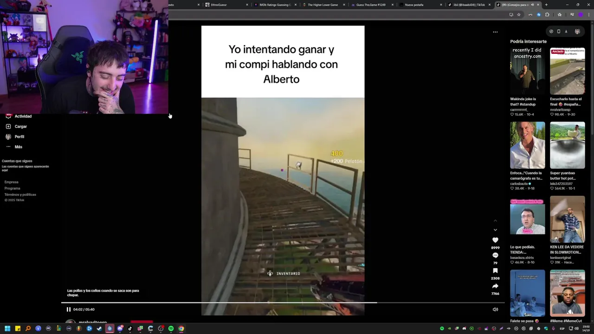Switch to Guess The Game #1249 tab
Image resolution: width=594 pixels, height=334 pixels.
coord(371,5)
